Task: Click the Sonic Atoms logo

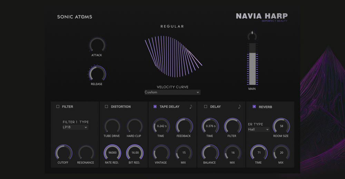Action: tap(75, 17)
